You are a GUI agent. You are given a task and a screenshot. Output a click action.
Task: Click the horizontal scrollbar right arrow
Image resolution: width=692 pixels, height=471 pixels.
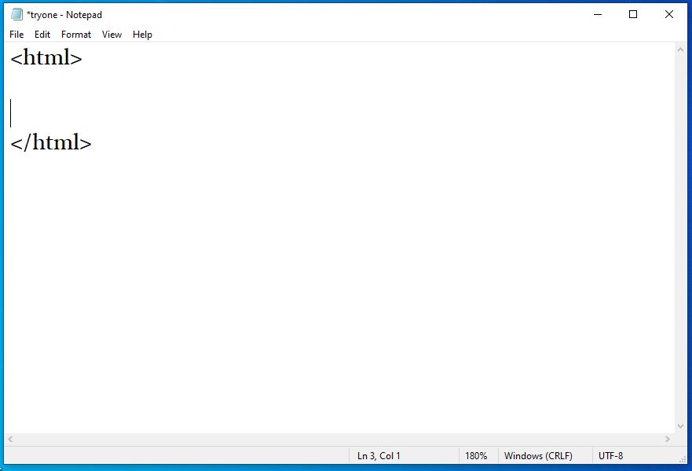(668, 439)
